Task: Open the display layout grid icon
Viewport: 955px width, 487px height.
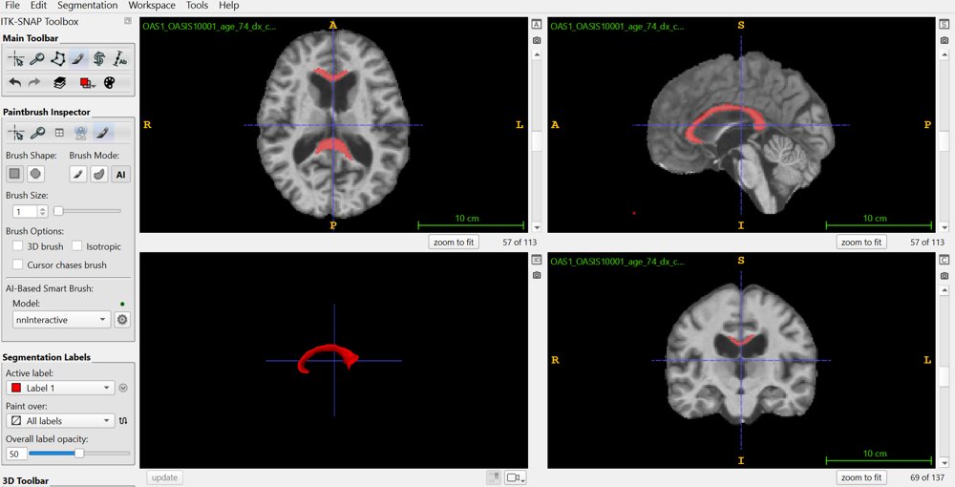Action: pos(59,132)
